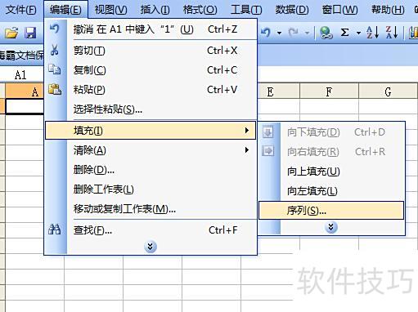Click the Undo icon in the toolbar
This screenshot has height=312, width=418.
click(265, 33)
